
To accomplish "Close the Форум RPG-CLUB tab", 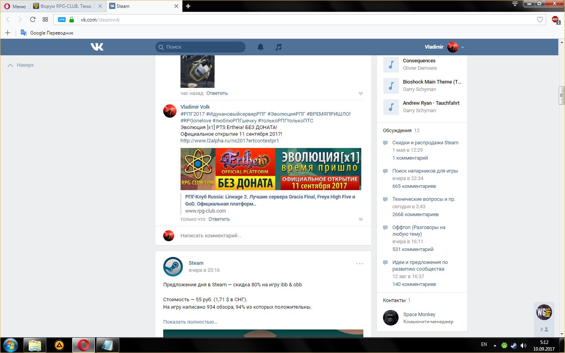I will pos(101,6).
